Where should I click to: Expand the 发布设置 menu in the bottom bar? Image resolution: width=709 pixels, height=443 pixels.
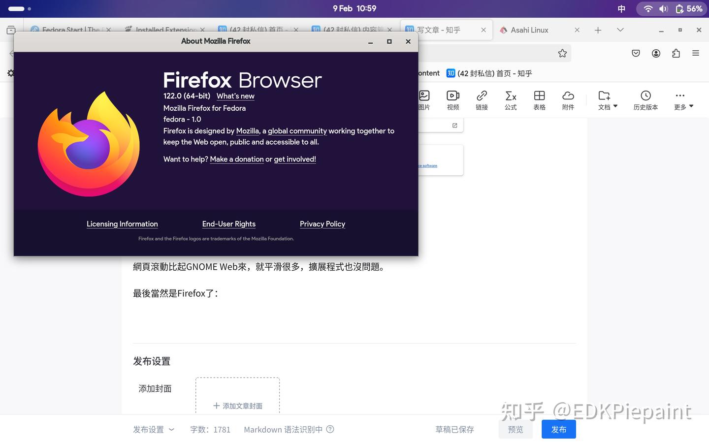click(154, 430)
